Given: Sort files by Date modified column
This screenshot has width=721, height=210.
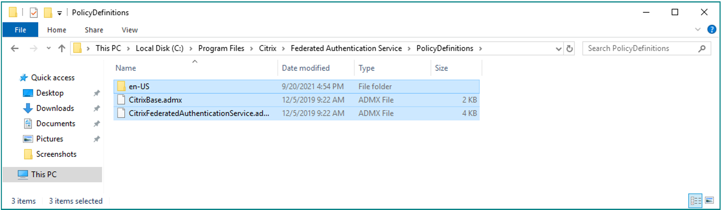Looking at the screenshot, I should [x=306, y=68].
